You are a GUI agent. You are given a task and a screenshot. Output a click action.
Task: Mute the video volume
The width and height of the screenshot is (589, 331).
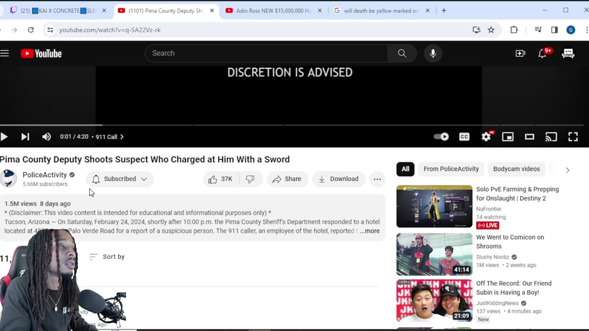(46, 137)
